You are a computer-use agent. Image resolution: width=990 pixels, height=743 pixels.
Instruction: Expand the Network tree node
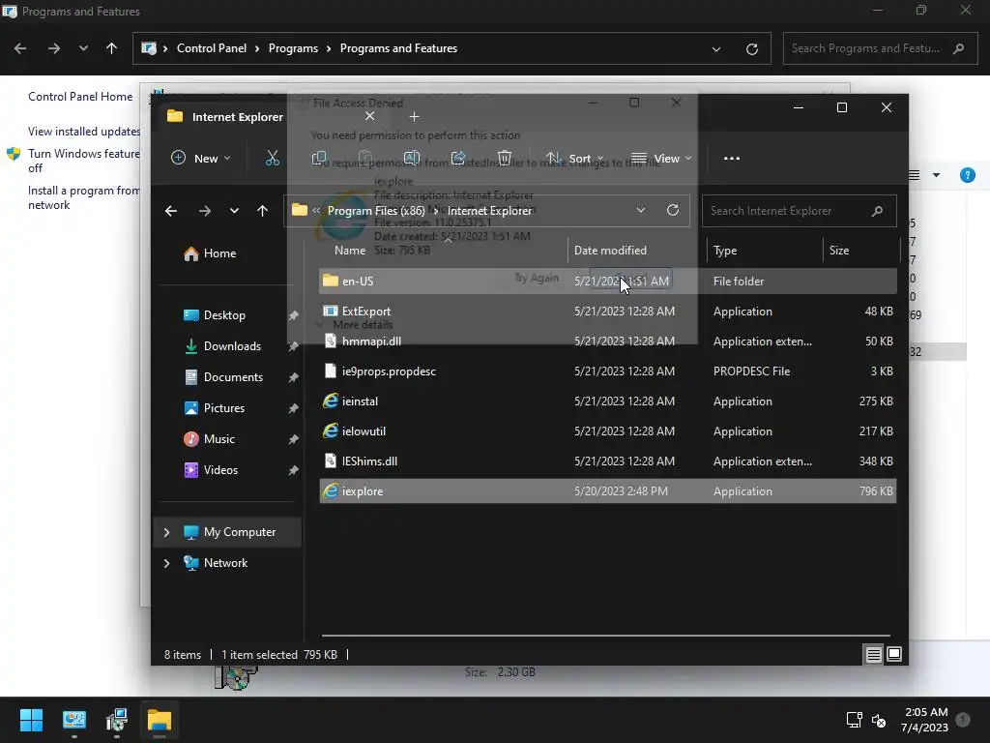pyautogui.click(x=166, y=563)
